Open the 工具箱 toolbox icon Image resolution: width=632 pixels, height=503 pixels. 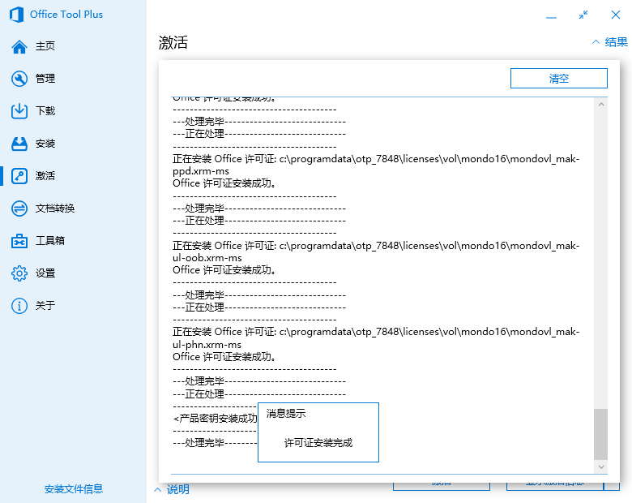coord(19,241)
